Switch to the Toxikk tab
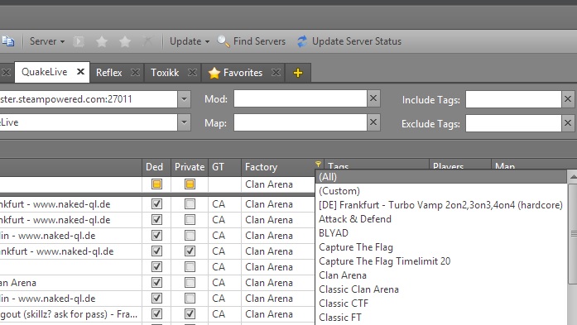Image resolution: width=577 pixels, height=325 pixels. (165, 73)
